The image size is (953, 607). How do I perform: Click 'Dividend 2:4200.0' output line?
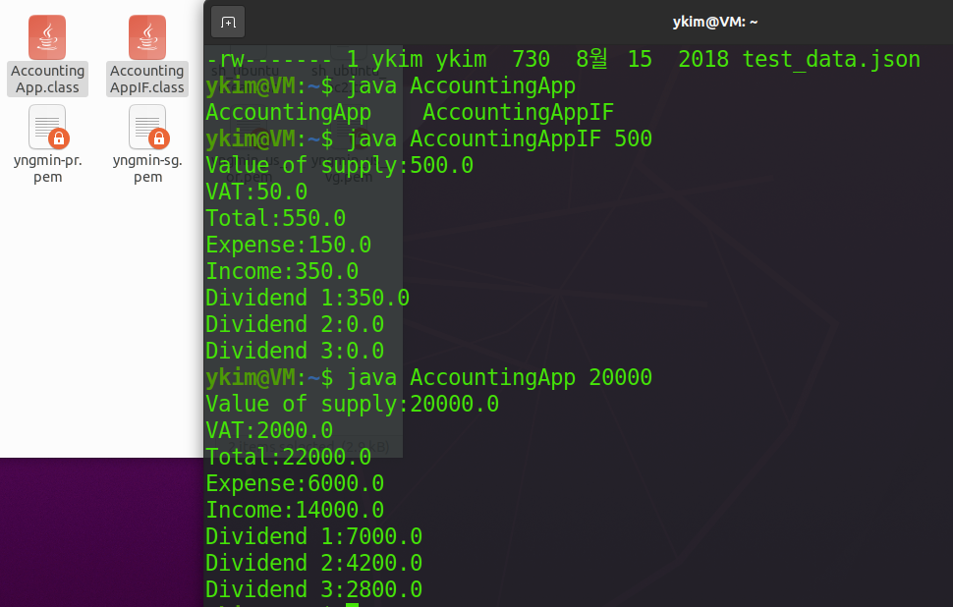[x=313, y=563]
